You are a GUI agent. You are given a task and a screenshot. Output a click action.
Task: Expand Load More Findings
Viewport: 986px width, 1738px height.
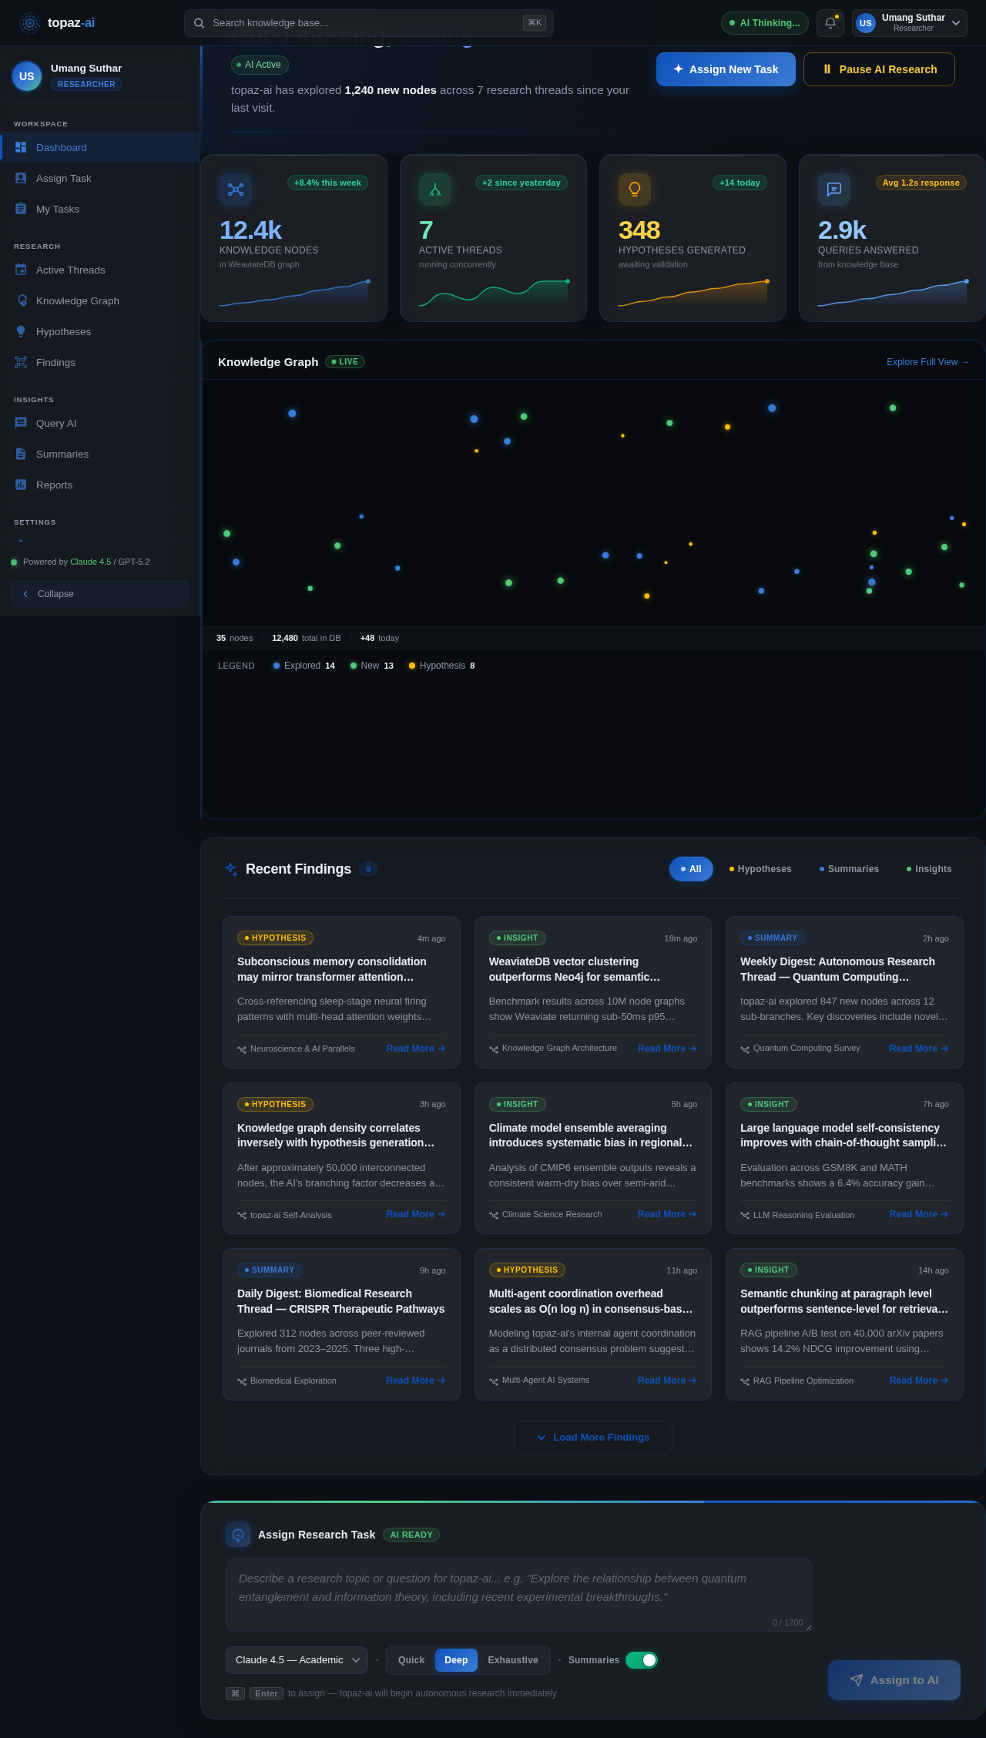coord(593,1438)
